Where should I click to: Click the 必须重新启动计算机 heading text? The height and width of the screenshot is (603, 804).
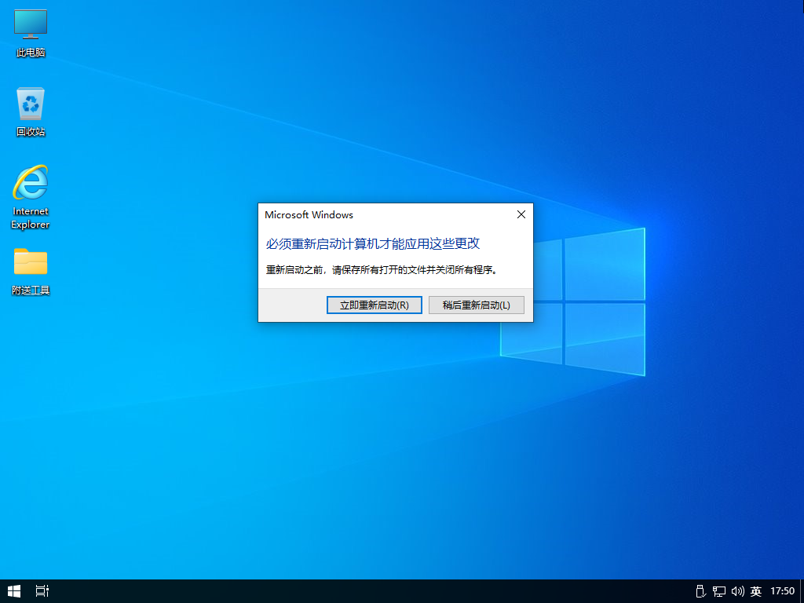372,243
